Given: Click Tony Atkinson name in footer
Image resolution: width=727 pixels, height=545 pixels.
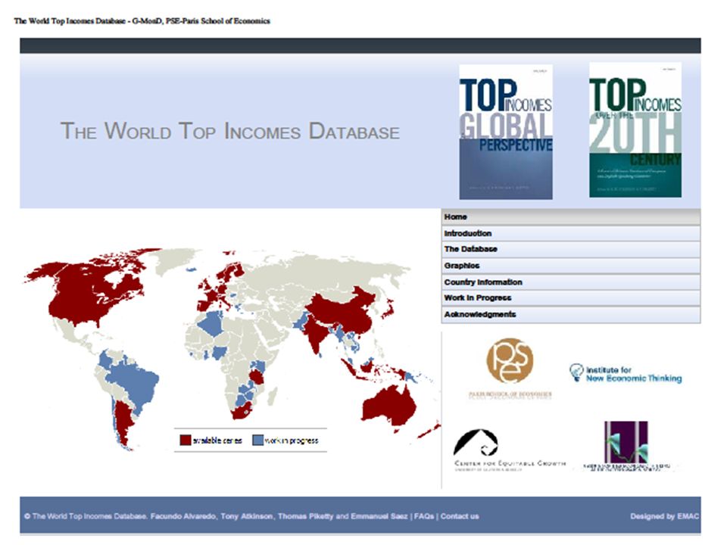Looking at the screenshot, I should [247, 516].
